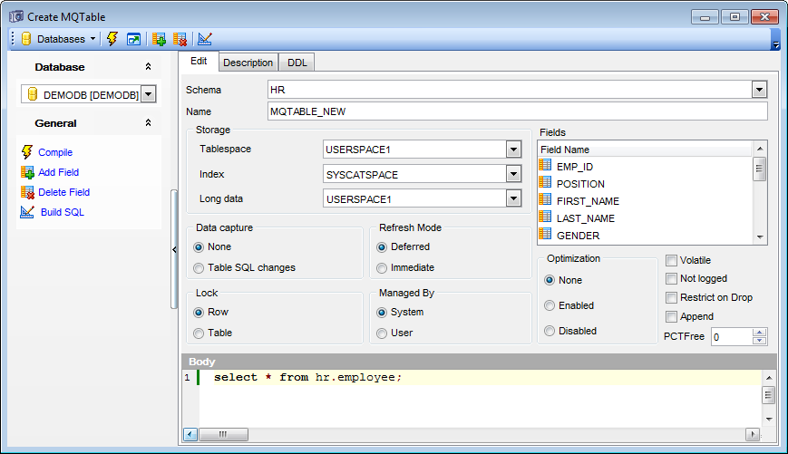This screenshot has width=788, height=454.
Task: Click the GENDER field icon
Action: [545, 234]
